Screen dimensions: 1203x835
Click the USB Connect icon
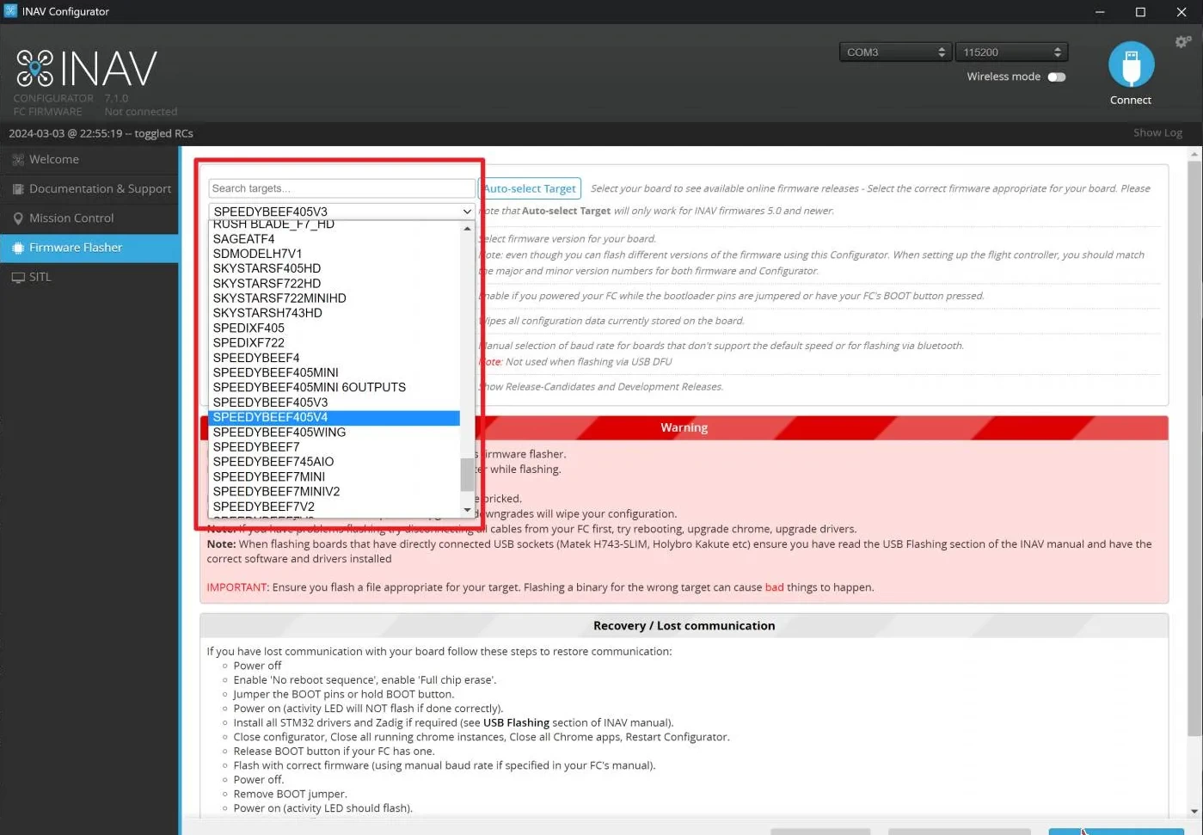(1131, 64)
